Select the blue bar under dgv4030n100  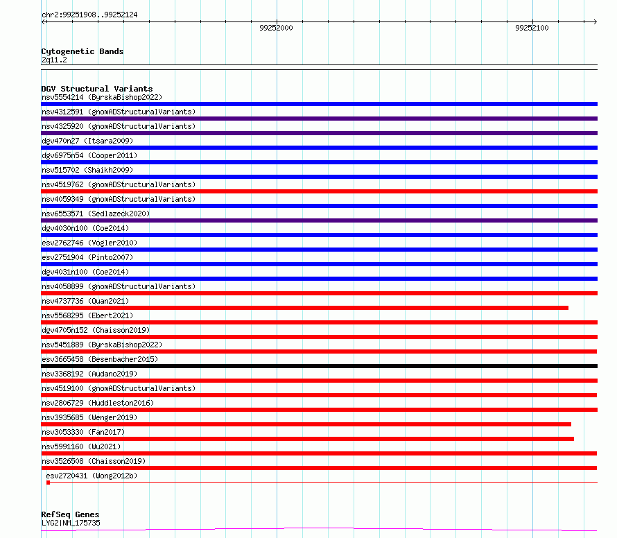tap(319, 235)
